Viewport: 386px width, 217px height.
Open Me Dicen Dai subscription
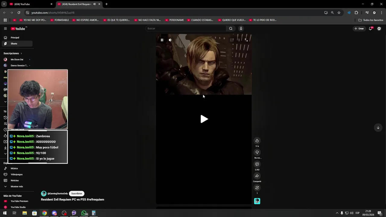click(x=17, y=59)
